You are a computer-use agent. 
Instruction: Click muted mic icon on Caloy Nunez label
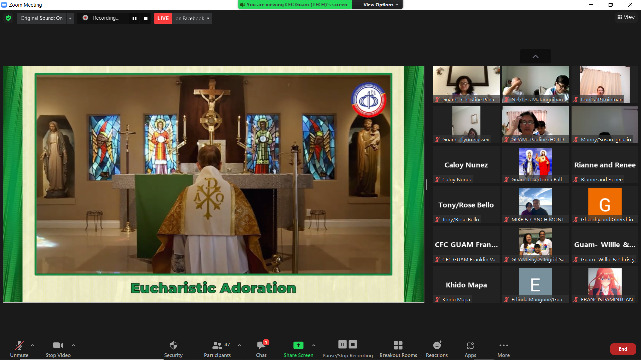(x=437, y=179)
